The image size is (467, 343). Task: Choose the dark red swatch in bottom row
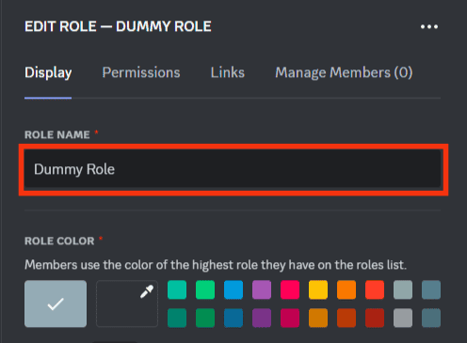point(375,318)
